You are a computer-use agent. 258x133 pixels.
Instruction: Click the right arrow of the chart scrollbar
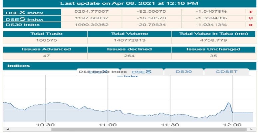(251, 129)
